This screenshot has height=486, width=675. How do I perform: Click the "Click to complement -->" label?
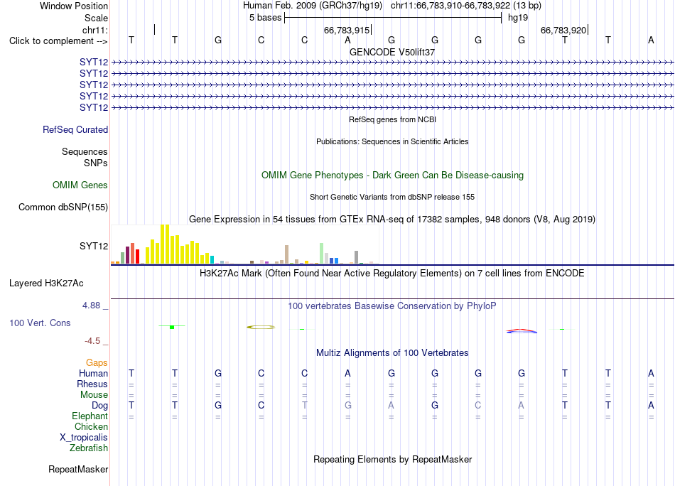pos(58,41)
